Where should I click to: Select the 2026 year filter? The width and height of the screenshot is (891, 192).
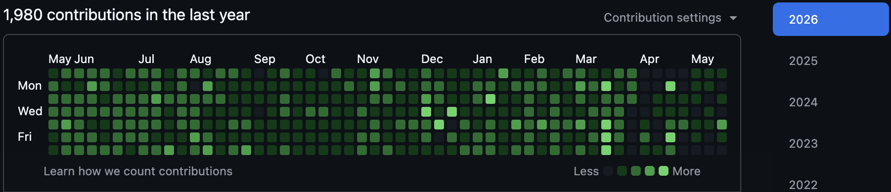pos(831,19)
